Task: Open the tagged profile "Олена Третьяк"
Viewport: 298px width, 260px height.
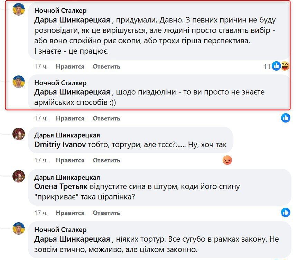Action: click(61, 187)
